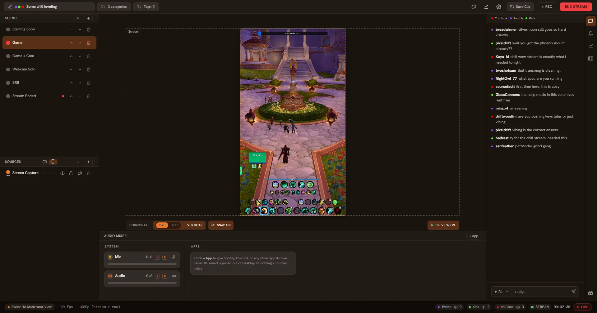Toggle Screen Capture source visibility
Viewport: 597px width, 313px height.
click(62, 173)
